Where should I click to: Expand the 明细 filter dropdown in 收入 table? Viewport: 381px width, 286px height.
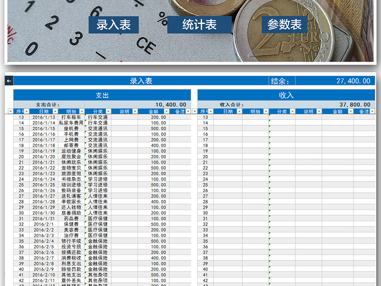pyautogui.click(x=266, y=111)
